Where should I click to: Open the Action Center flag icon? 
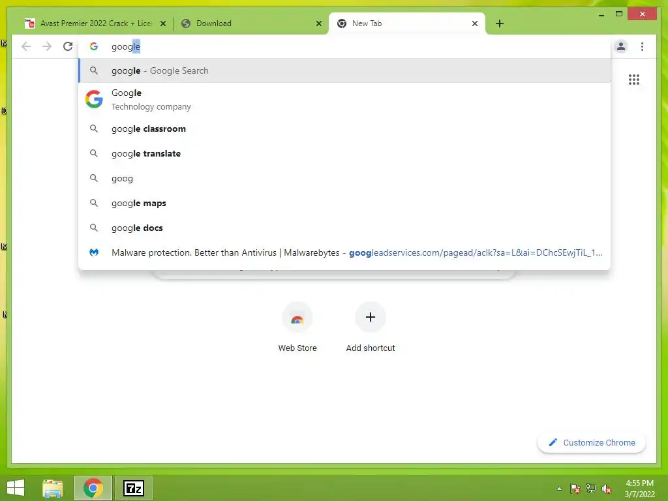575,489
